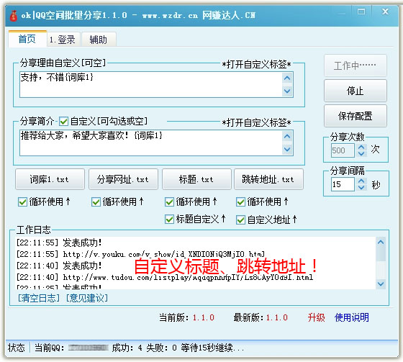Screen dimensions: 403x362
Task: Click the 当前QQ label in status bar
Action: click(49, 348)
